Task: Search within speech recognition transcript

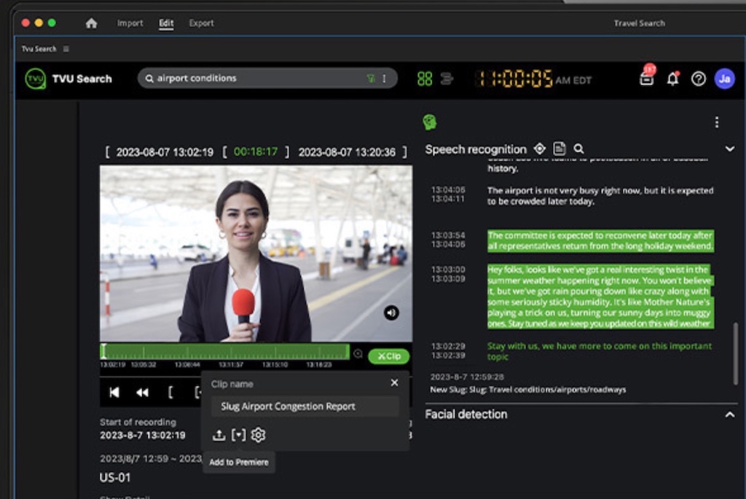Action: 578,149
